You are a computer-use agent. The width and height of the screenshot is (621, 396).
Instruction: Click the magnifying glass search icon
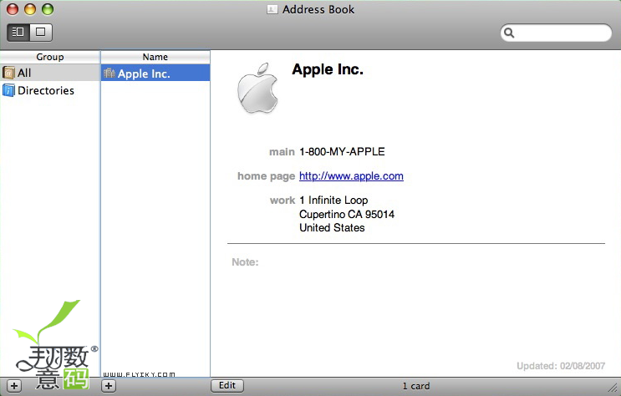tap(509, 33)
